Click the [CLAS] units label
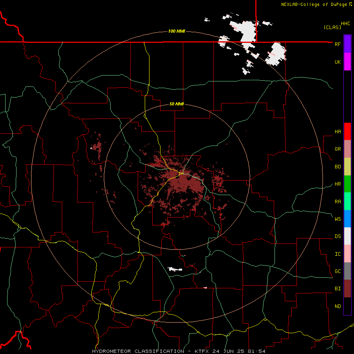The width and height of the screenshot is (354, 354). tap(332, 27)
